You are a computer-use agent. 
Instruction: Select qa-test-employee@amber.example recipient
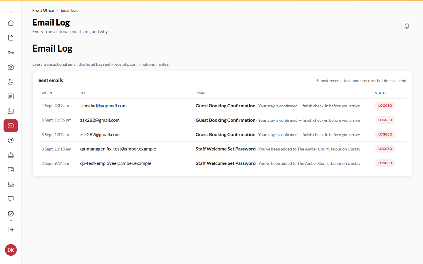(x=116, y=163)
